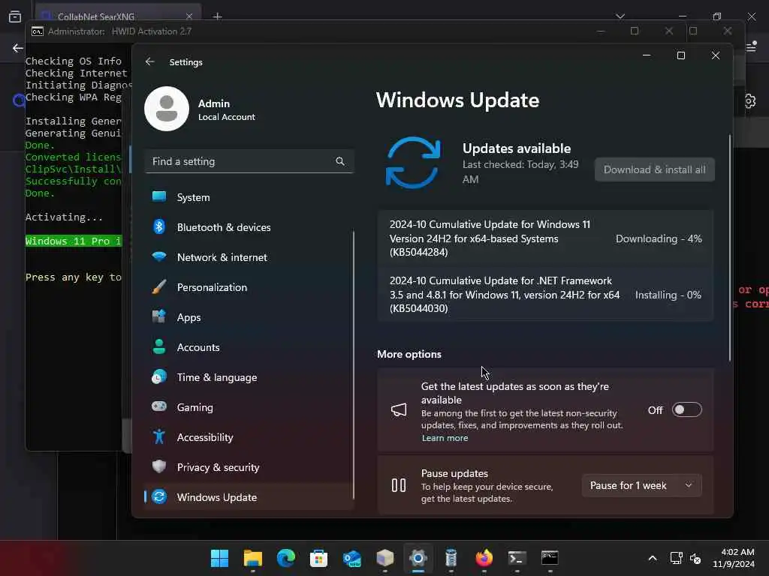Open Microsoft Store from the taskbar
769x576 pixels.
pyautogui.click(x=318, y=558)
